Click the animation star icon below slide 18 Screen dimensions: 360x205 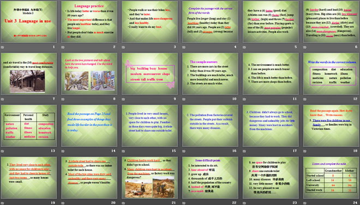coord(305,151)
